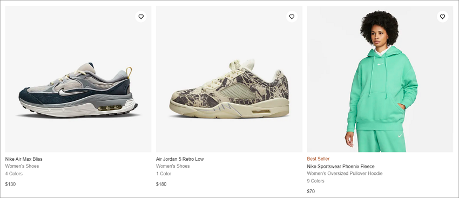Click Women's Shoes under Air Jordan 5
This screenshot has height=198, width=459.
click(173, 166)
